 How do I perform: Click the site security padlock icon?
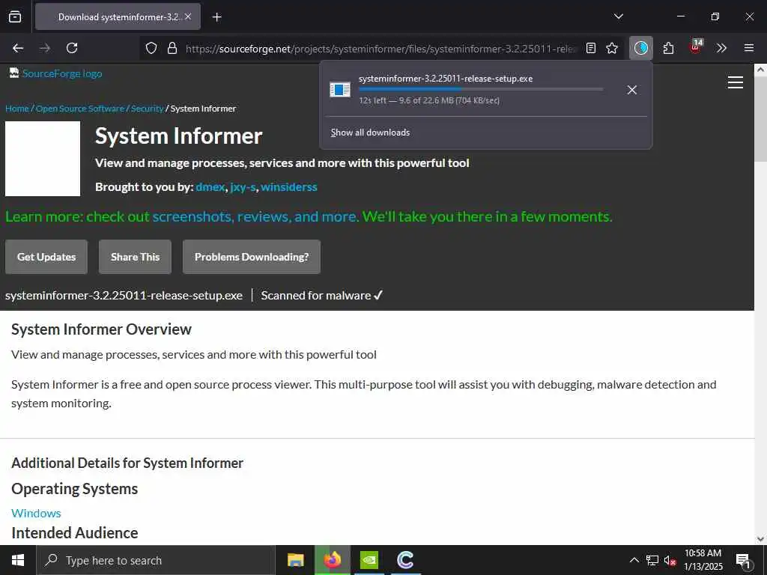pos(172,48)
